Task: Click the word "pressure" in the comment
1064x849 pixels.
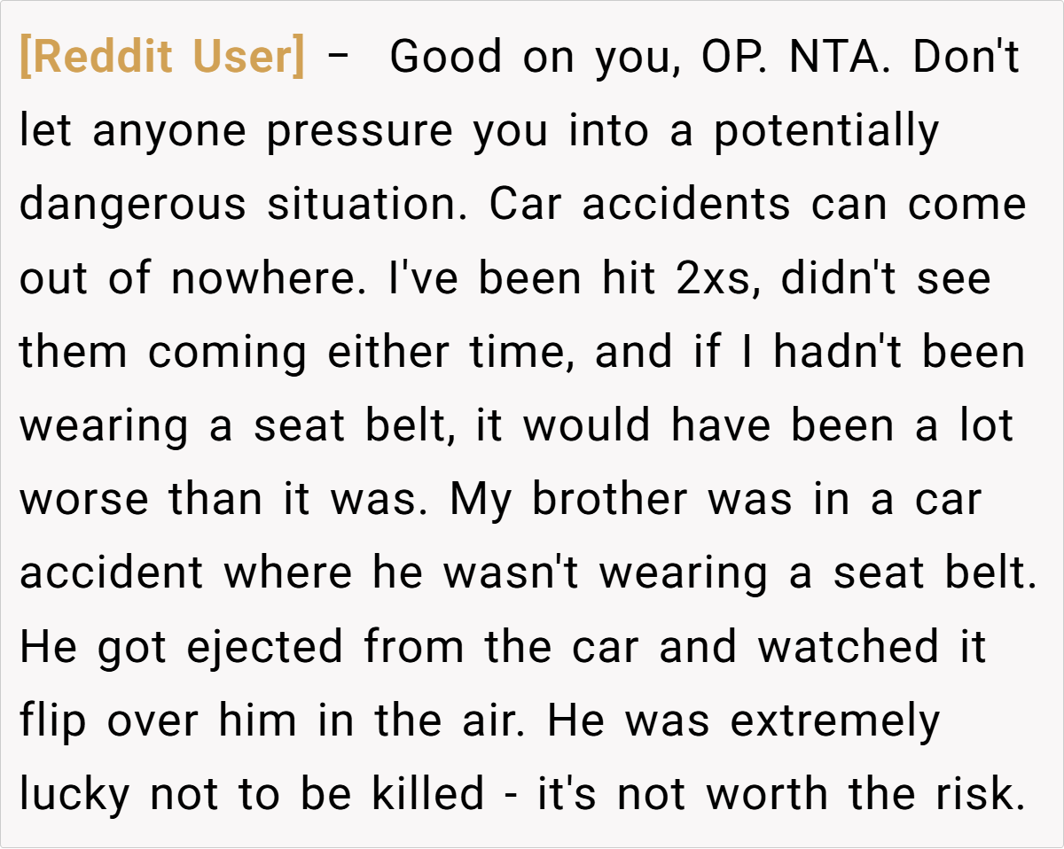Action: 359,133
